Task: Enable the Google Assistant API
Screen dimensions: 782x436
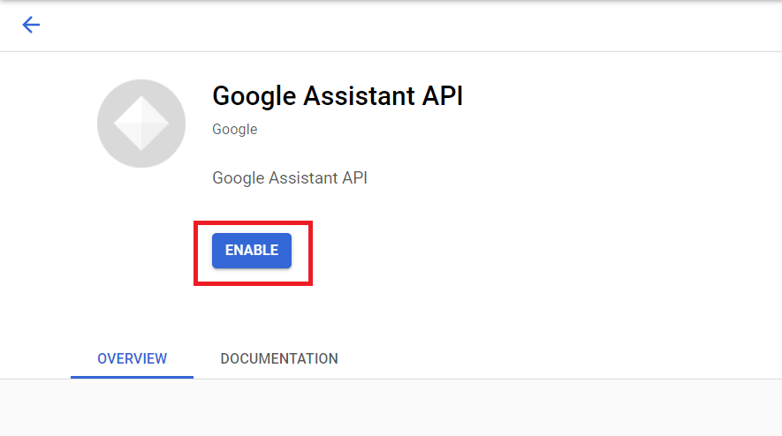Action: (251, 251)
